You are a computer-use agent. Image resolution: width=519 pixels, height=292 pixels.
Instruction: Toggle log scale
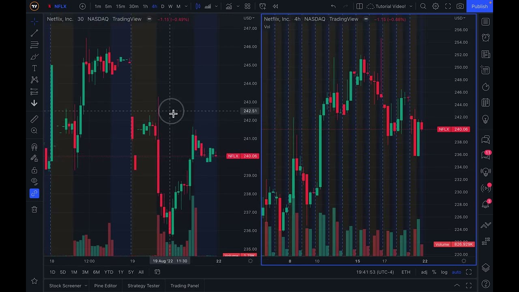coord(444,272)
